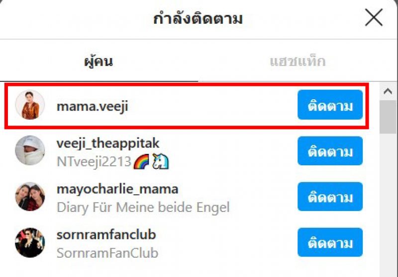Click the list scrollbar thumb
The width and height of the screenshot is (398, 277).
[x=388, y=117]
